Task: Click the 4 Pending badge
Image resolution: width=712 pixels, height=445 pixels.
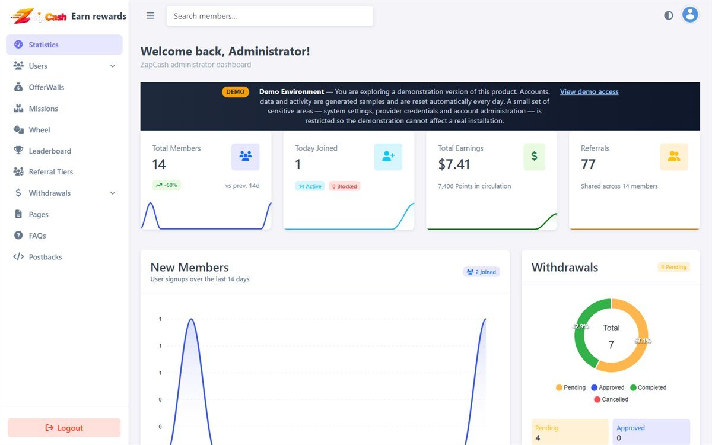Action: (x=673, y=267)
